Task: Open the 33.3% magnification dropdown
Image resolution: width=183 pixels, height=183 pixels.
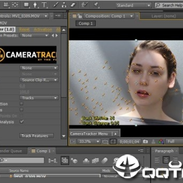Action: [x=89, y=141]
